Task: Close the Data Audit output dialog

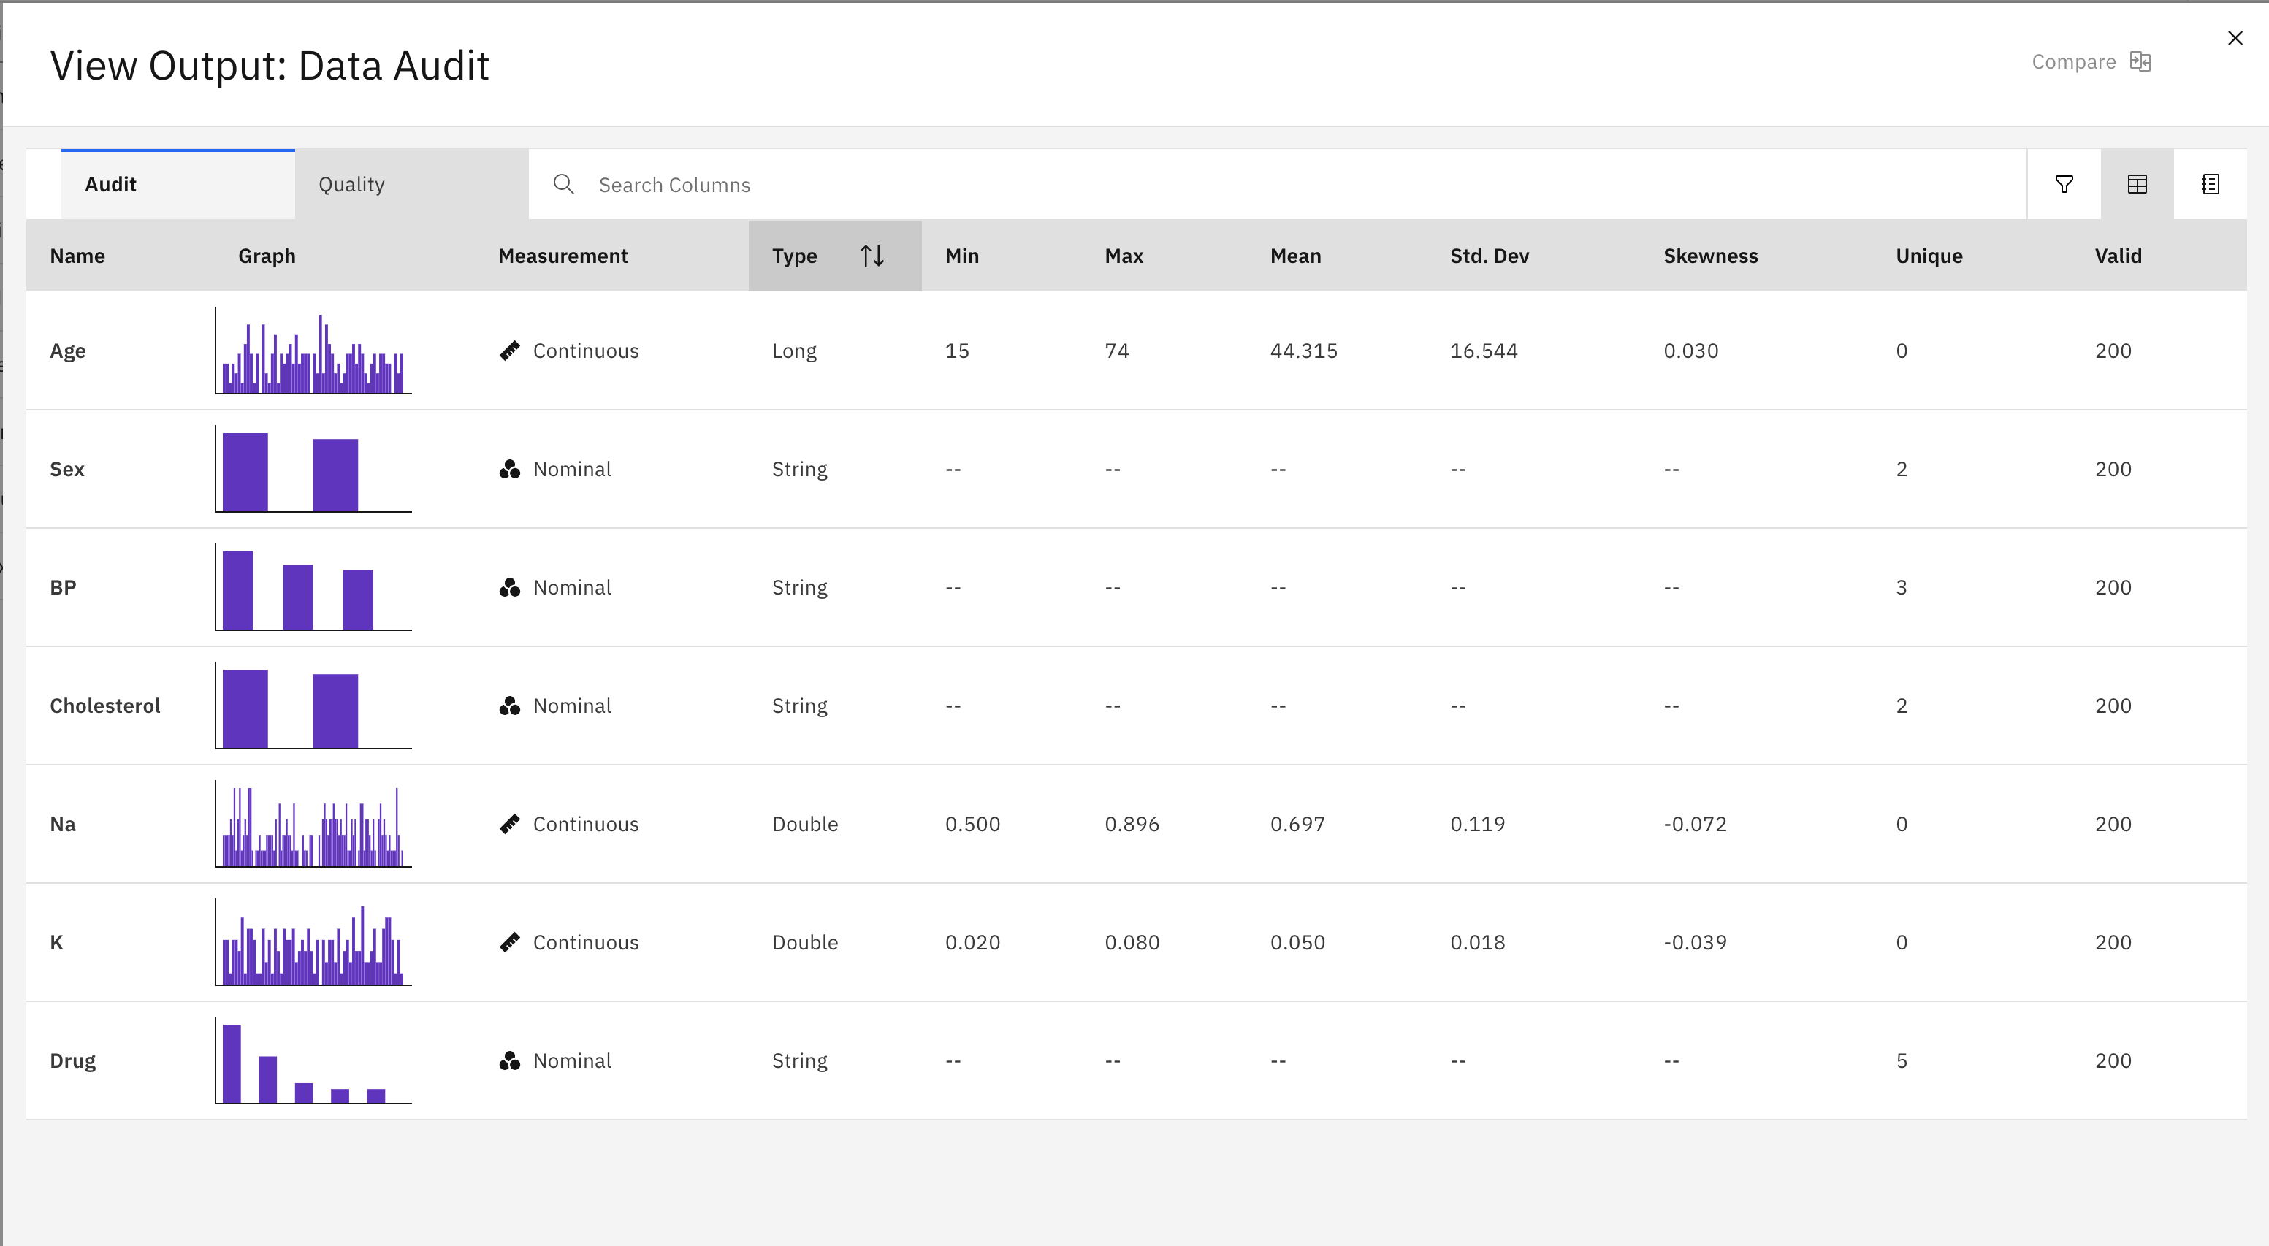Action: [x=2235, y=38]
